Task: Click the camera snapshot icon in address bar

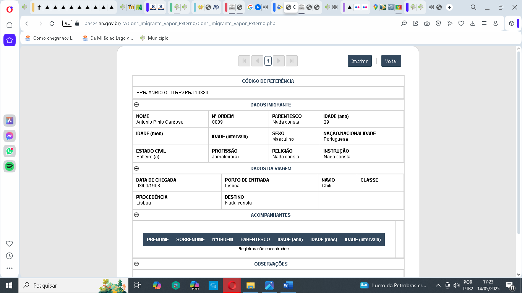Action: 427,24
